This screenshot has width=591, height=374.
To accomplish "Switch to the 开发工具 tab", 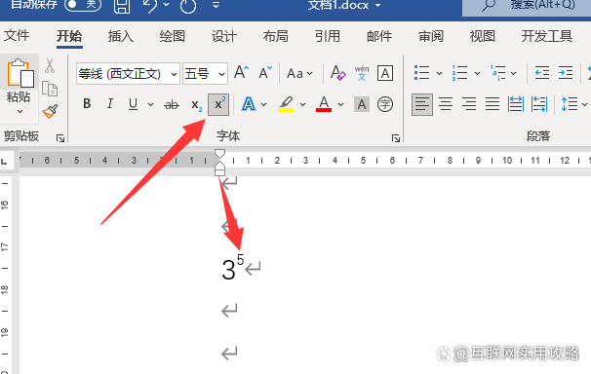I will point(547,36).
